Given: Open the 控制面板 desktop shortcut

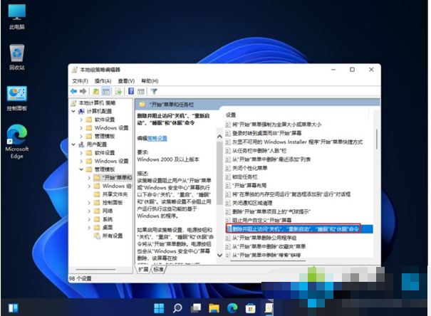Looking at the screenshot, I should pos(17,98).
